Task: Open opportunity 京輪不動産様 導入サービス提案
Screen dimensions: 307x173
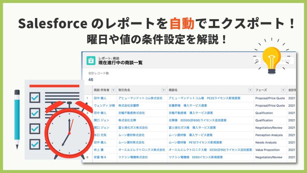Action: coord(191,113)
